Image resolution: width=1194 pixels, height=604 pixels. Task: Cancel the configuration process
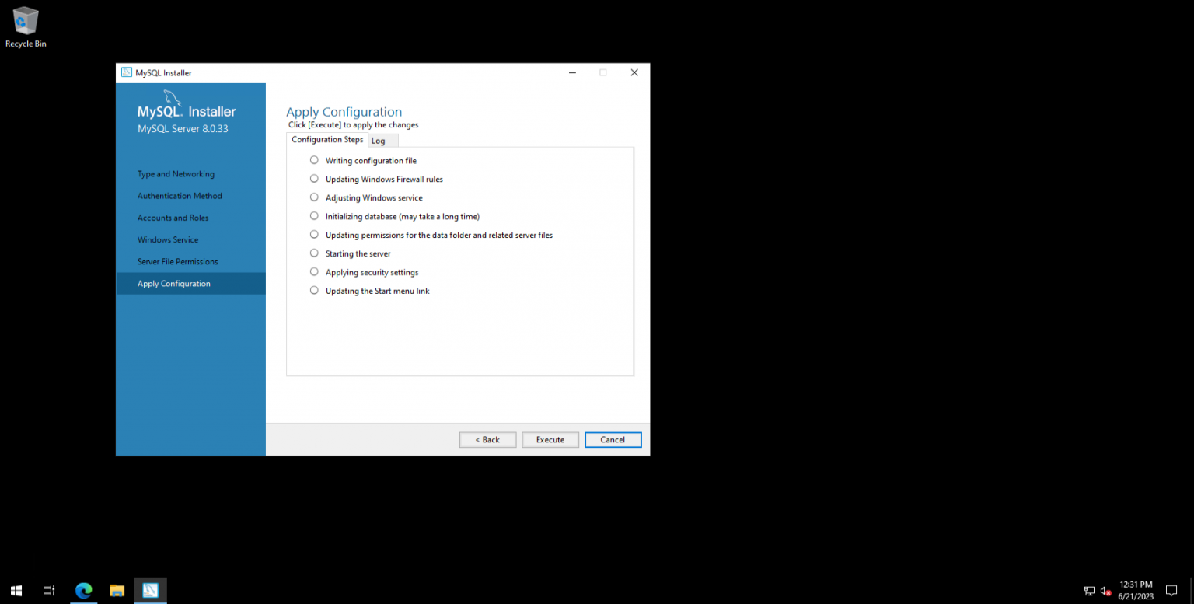pyautogui.click(x=613, y=439)
